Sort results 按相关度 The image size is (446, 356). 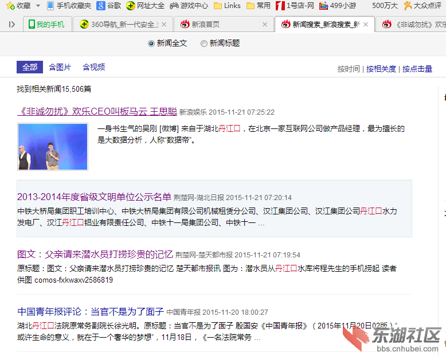(x=381, y=69)
